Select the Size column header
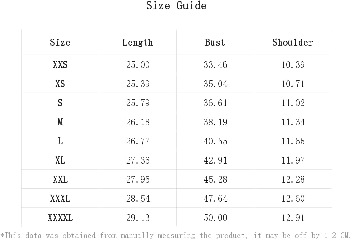 coord(60,42)
